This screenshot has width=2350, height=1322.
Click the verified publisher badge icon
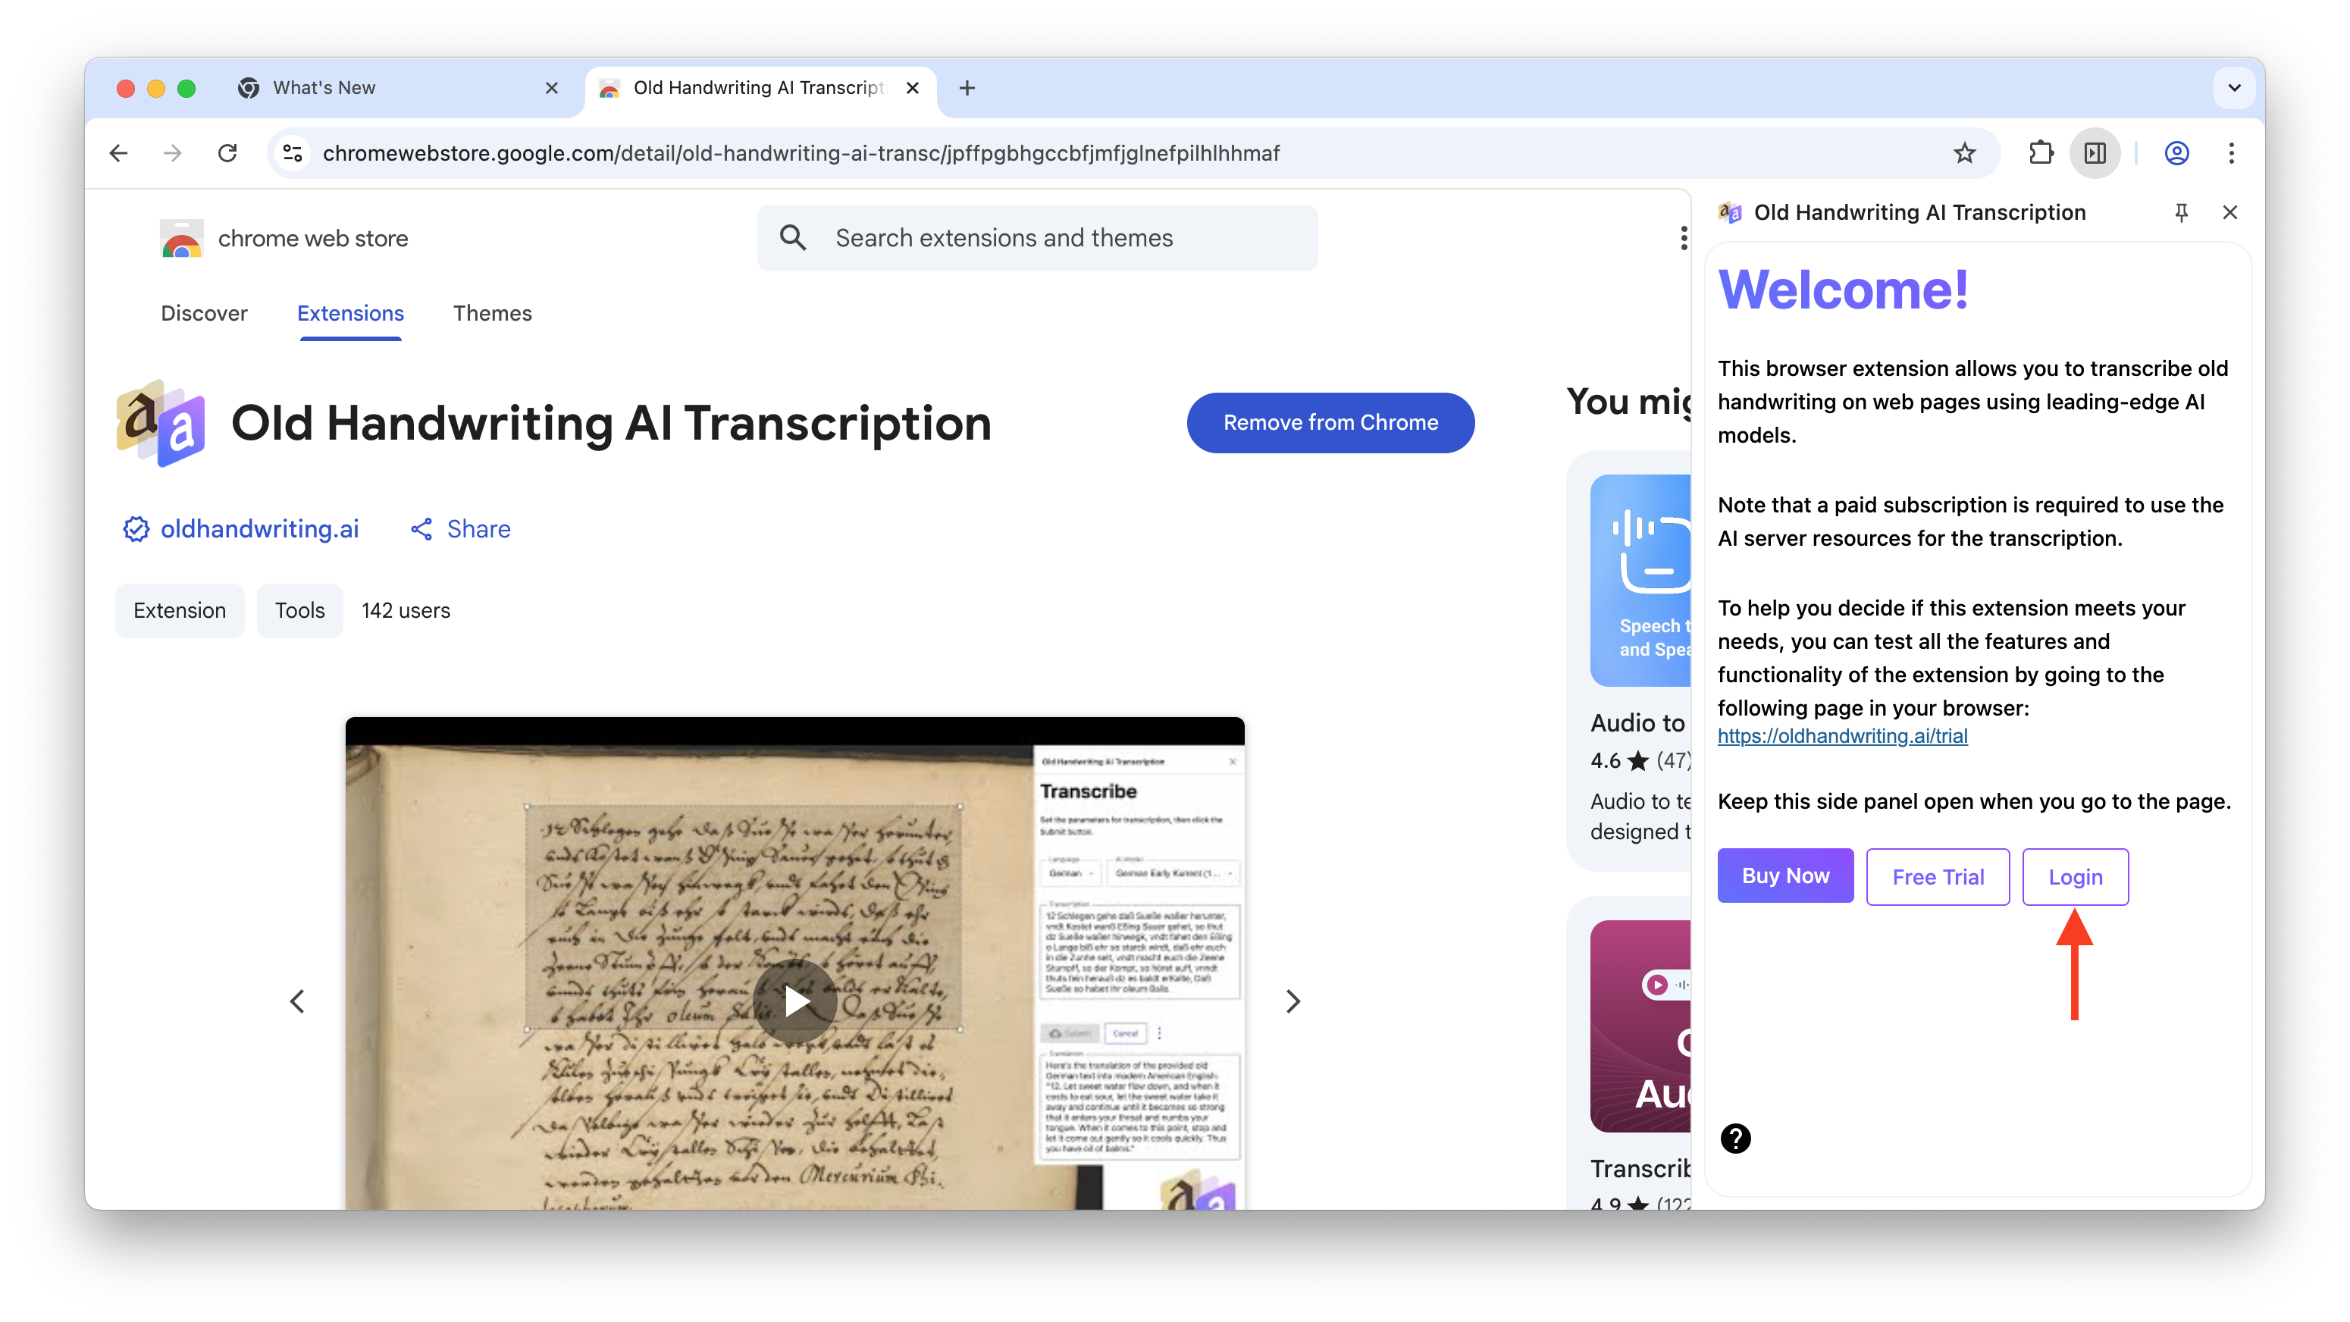[x=136, y=529]
